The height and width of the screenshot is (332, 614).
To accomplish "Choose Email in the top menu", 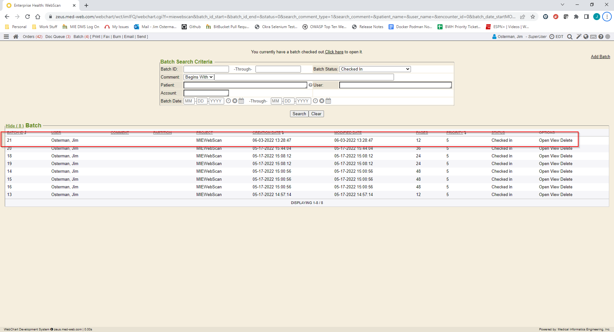I will [129, 37].
